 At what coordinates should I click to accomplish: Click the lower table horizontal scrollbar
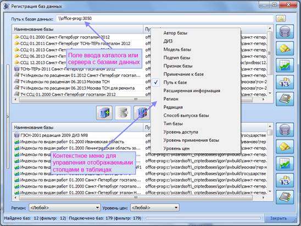[136, 197]
